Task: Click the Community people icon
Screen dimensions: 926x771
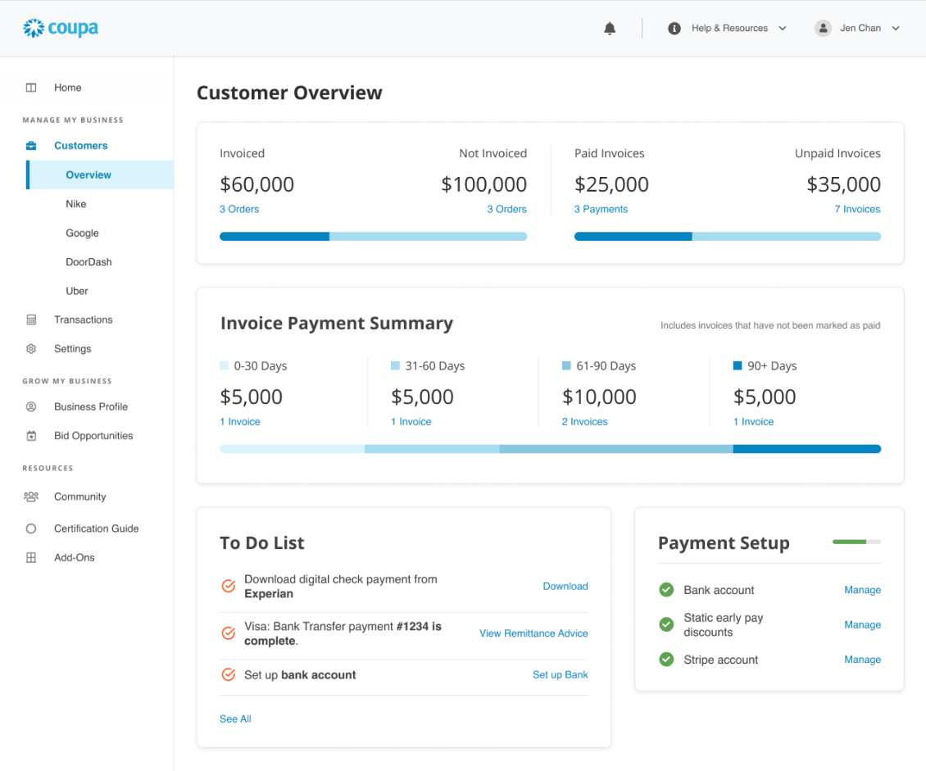Action: tap(31, 497)
